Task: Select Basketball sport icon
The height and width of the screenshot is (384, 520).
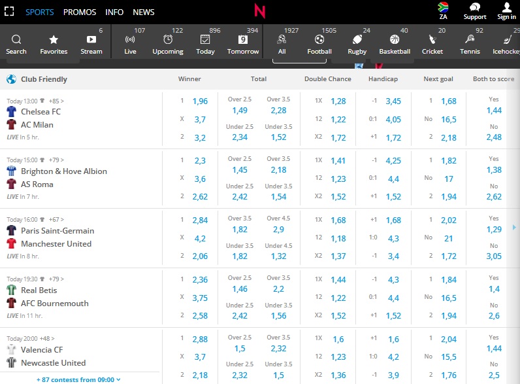Action: (x=395, y=39)
